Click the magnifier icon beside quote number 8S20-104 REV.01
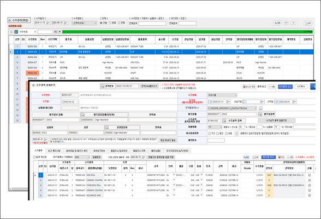 103,86
